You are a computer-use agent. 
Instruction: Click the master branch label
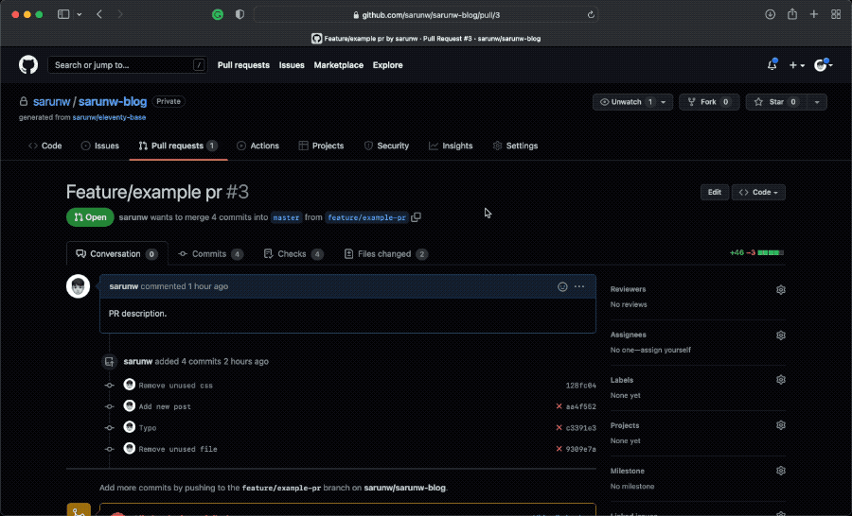point(286,217)
